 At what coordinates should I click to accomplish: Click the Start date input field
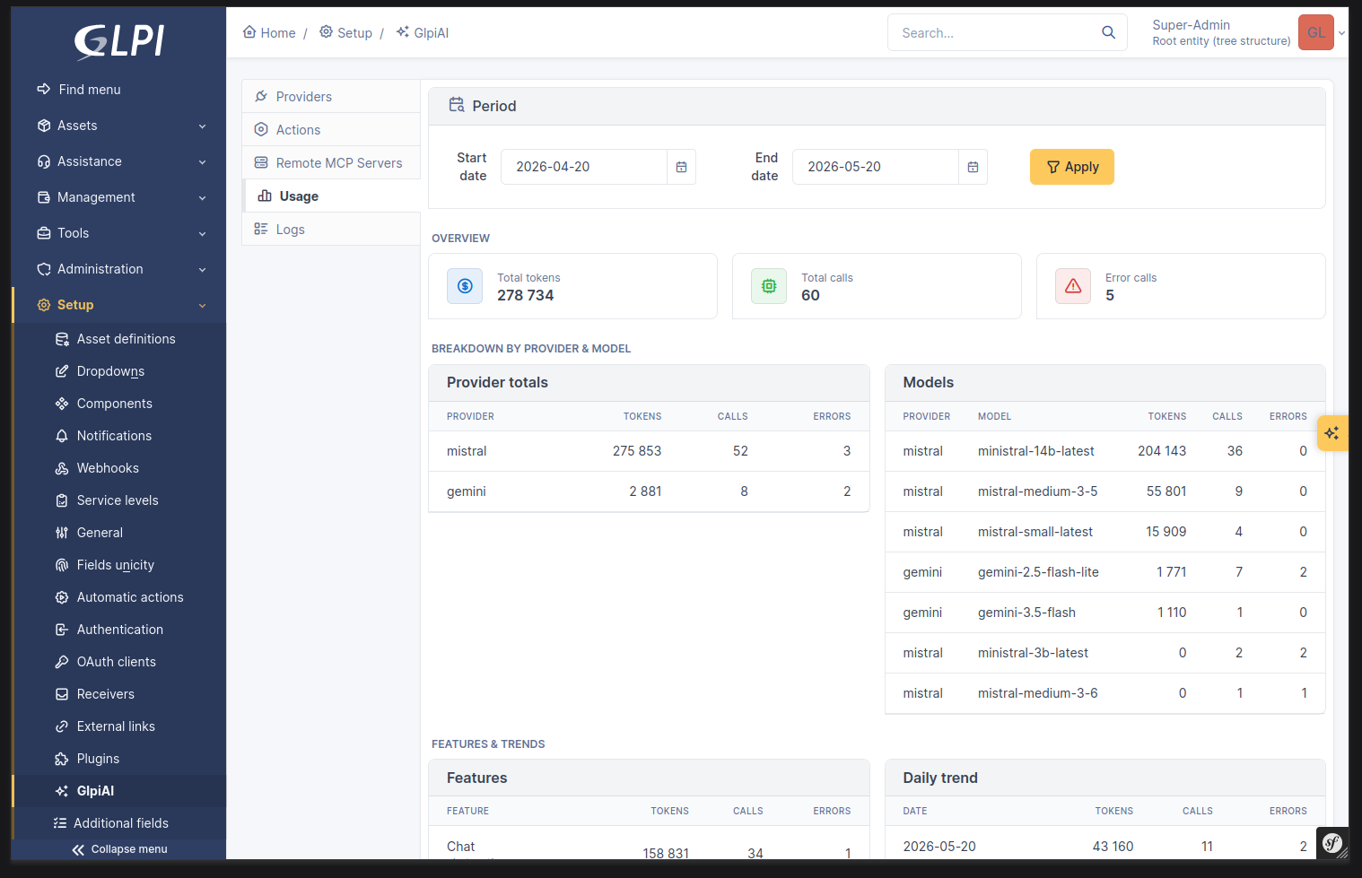click(584, 167)
